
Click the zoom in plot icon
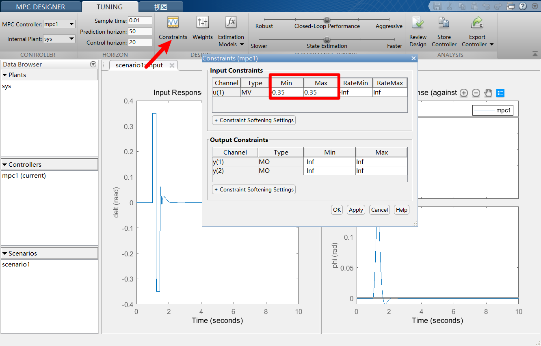click(464, 93)
